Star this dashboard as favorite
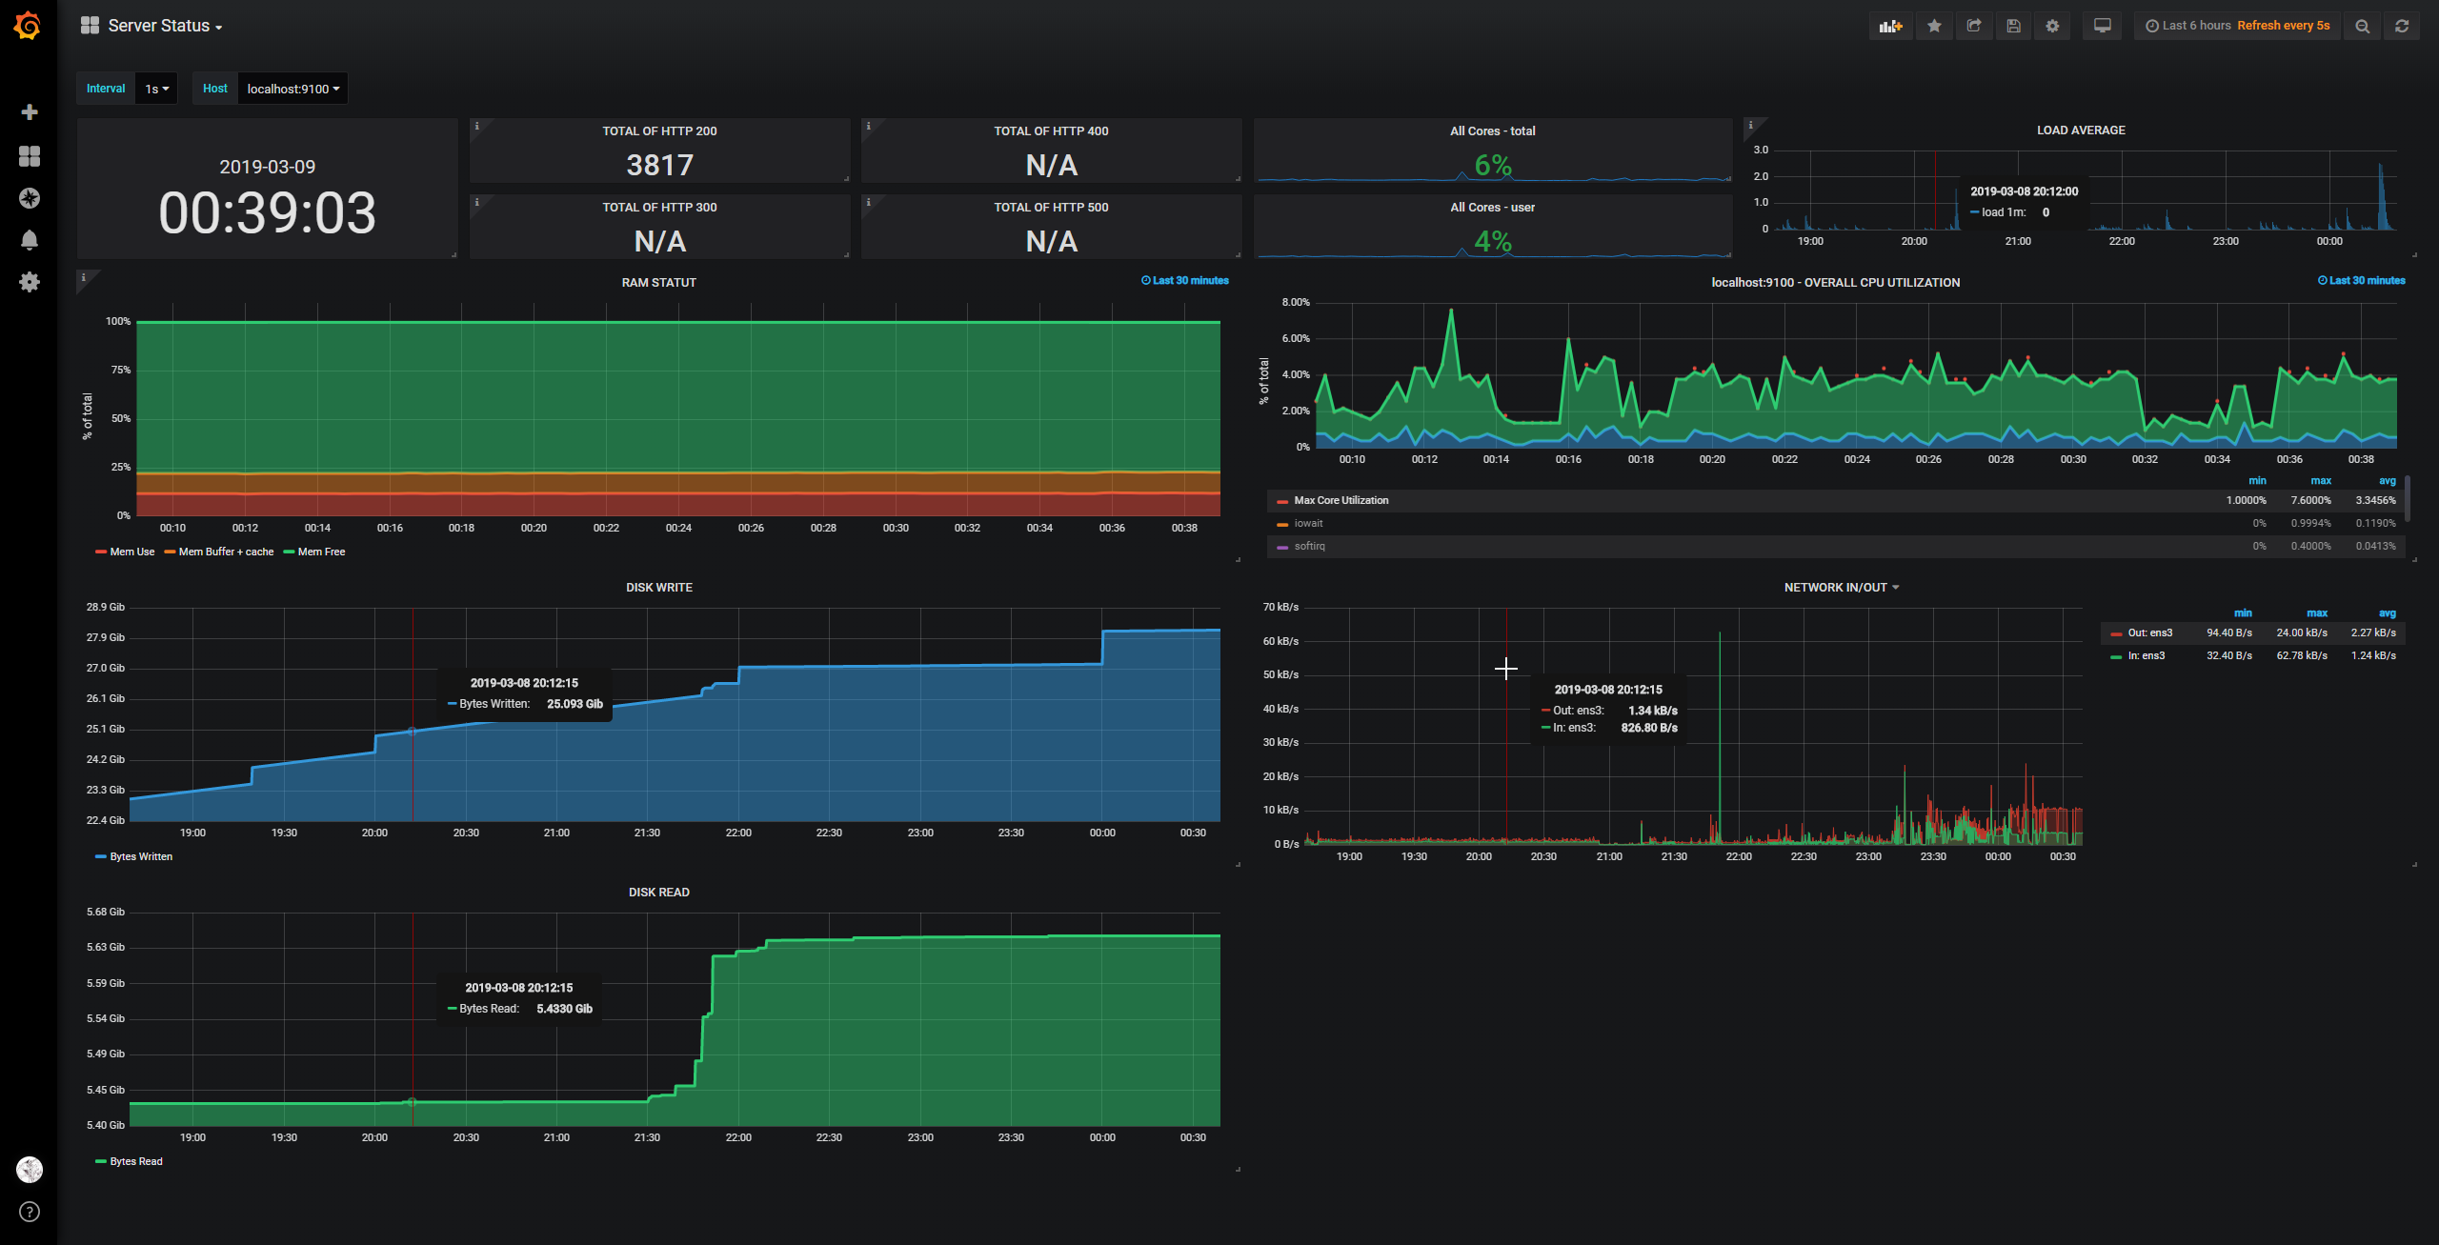Screen dimensions: 2439x1245 1934,27
